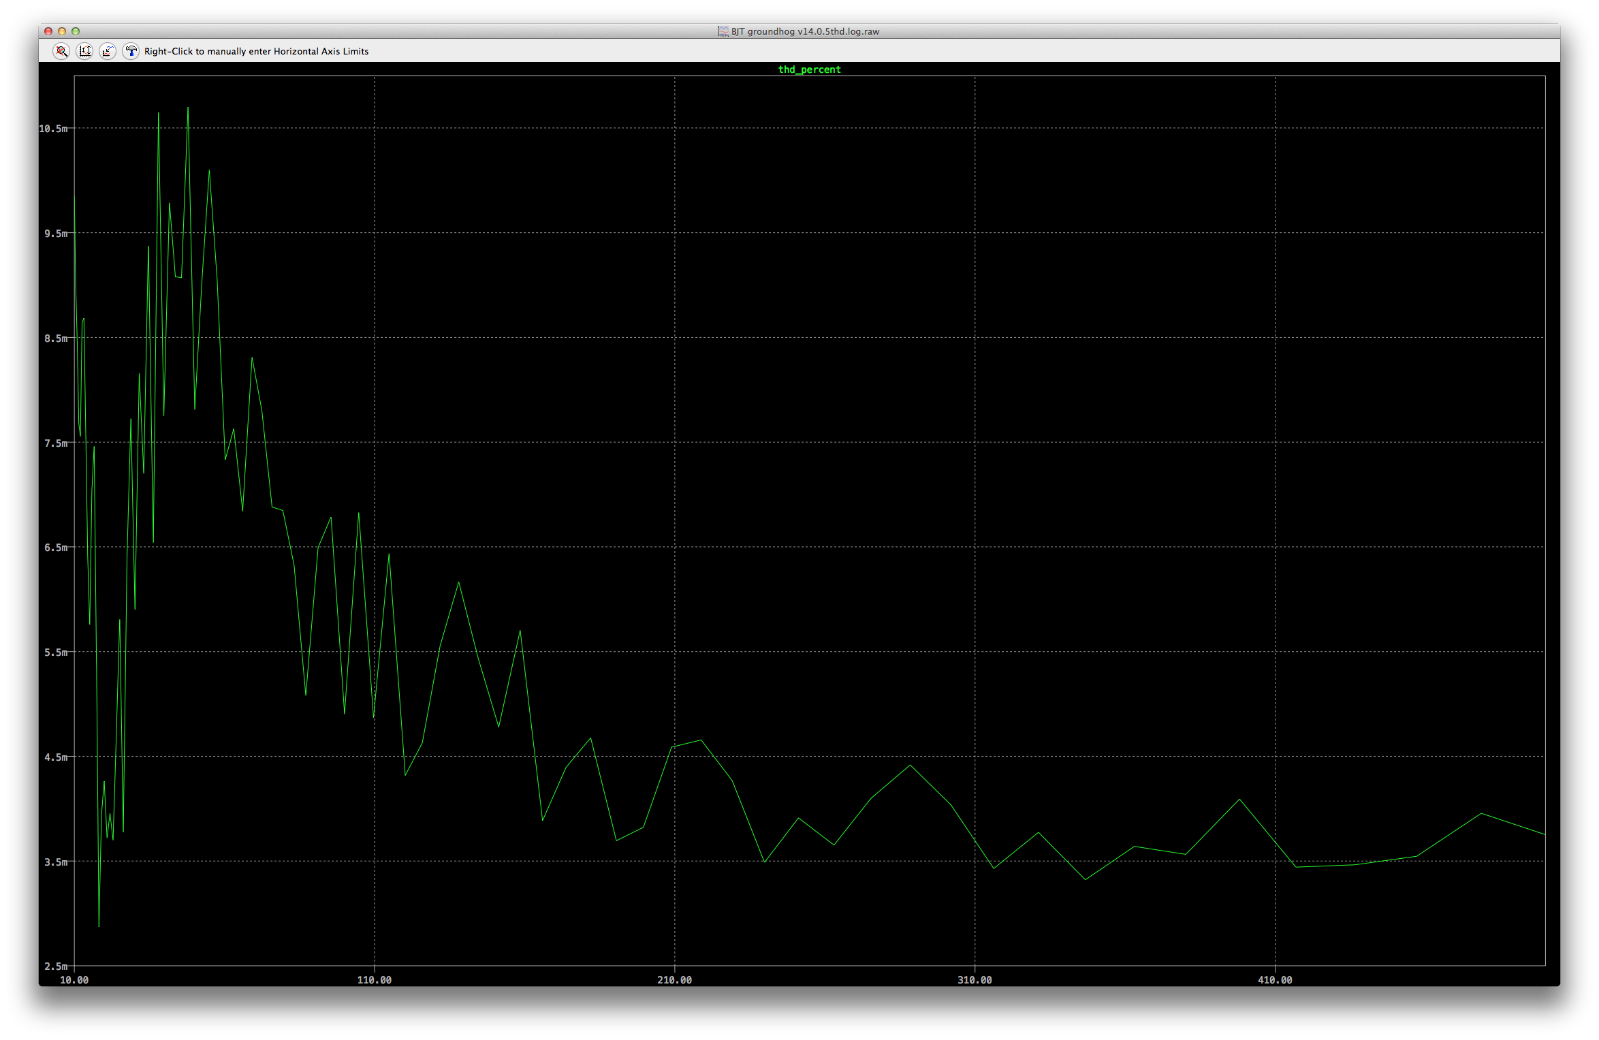Click the 7.5m vertical axis label
Screen dimensions: 1599x1040
pyautogui.click(x=56, y=443)
